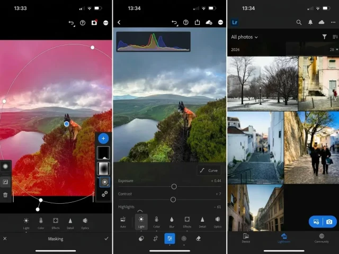Select the active radial mask icon
Image resolution: width=339 pixels, height=254 pixels.
pos(105,182)
